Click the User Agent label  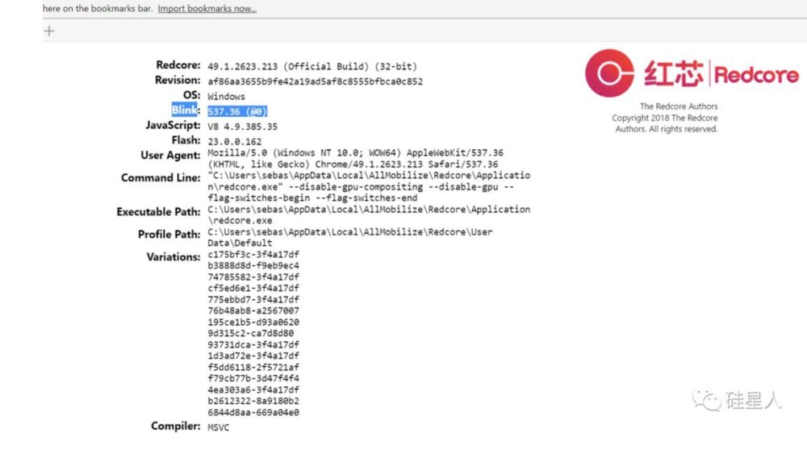pyautogui.click(x=170, y=156)
